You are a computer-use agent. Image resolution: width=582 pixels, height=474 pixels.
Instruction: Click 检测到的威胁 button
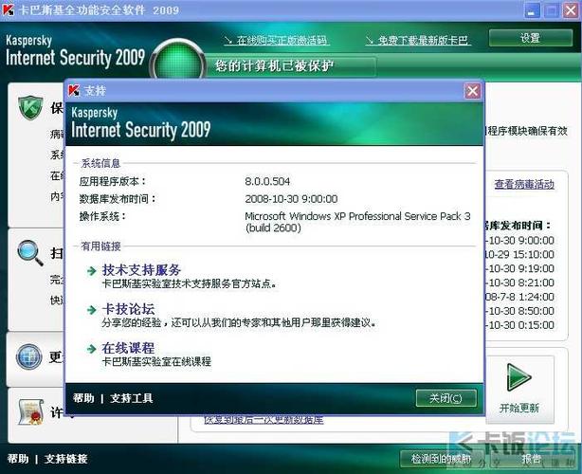442,459
